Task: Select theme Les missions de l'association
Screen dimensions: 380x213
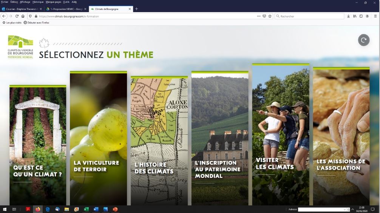Action: [341, 136]
